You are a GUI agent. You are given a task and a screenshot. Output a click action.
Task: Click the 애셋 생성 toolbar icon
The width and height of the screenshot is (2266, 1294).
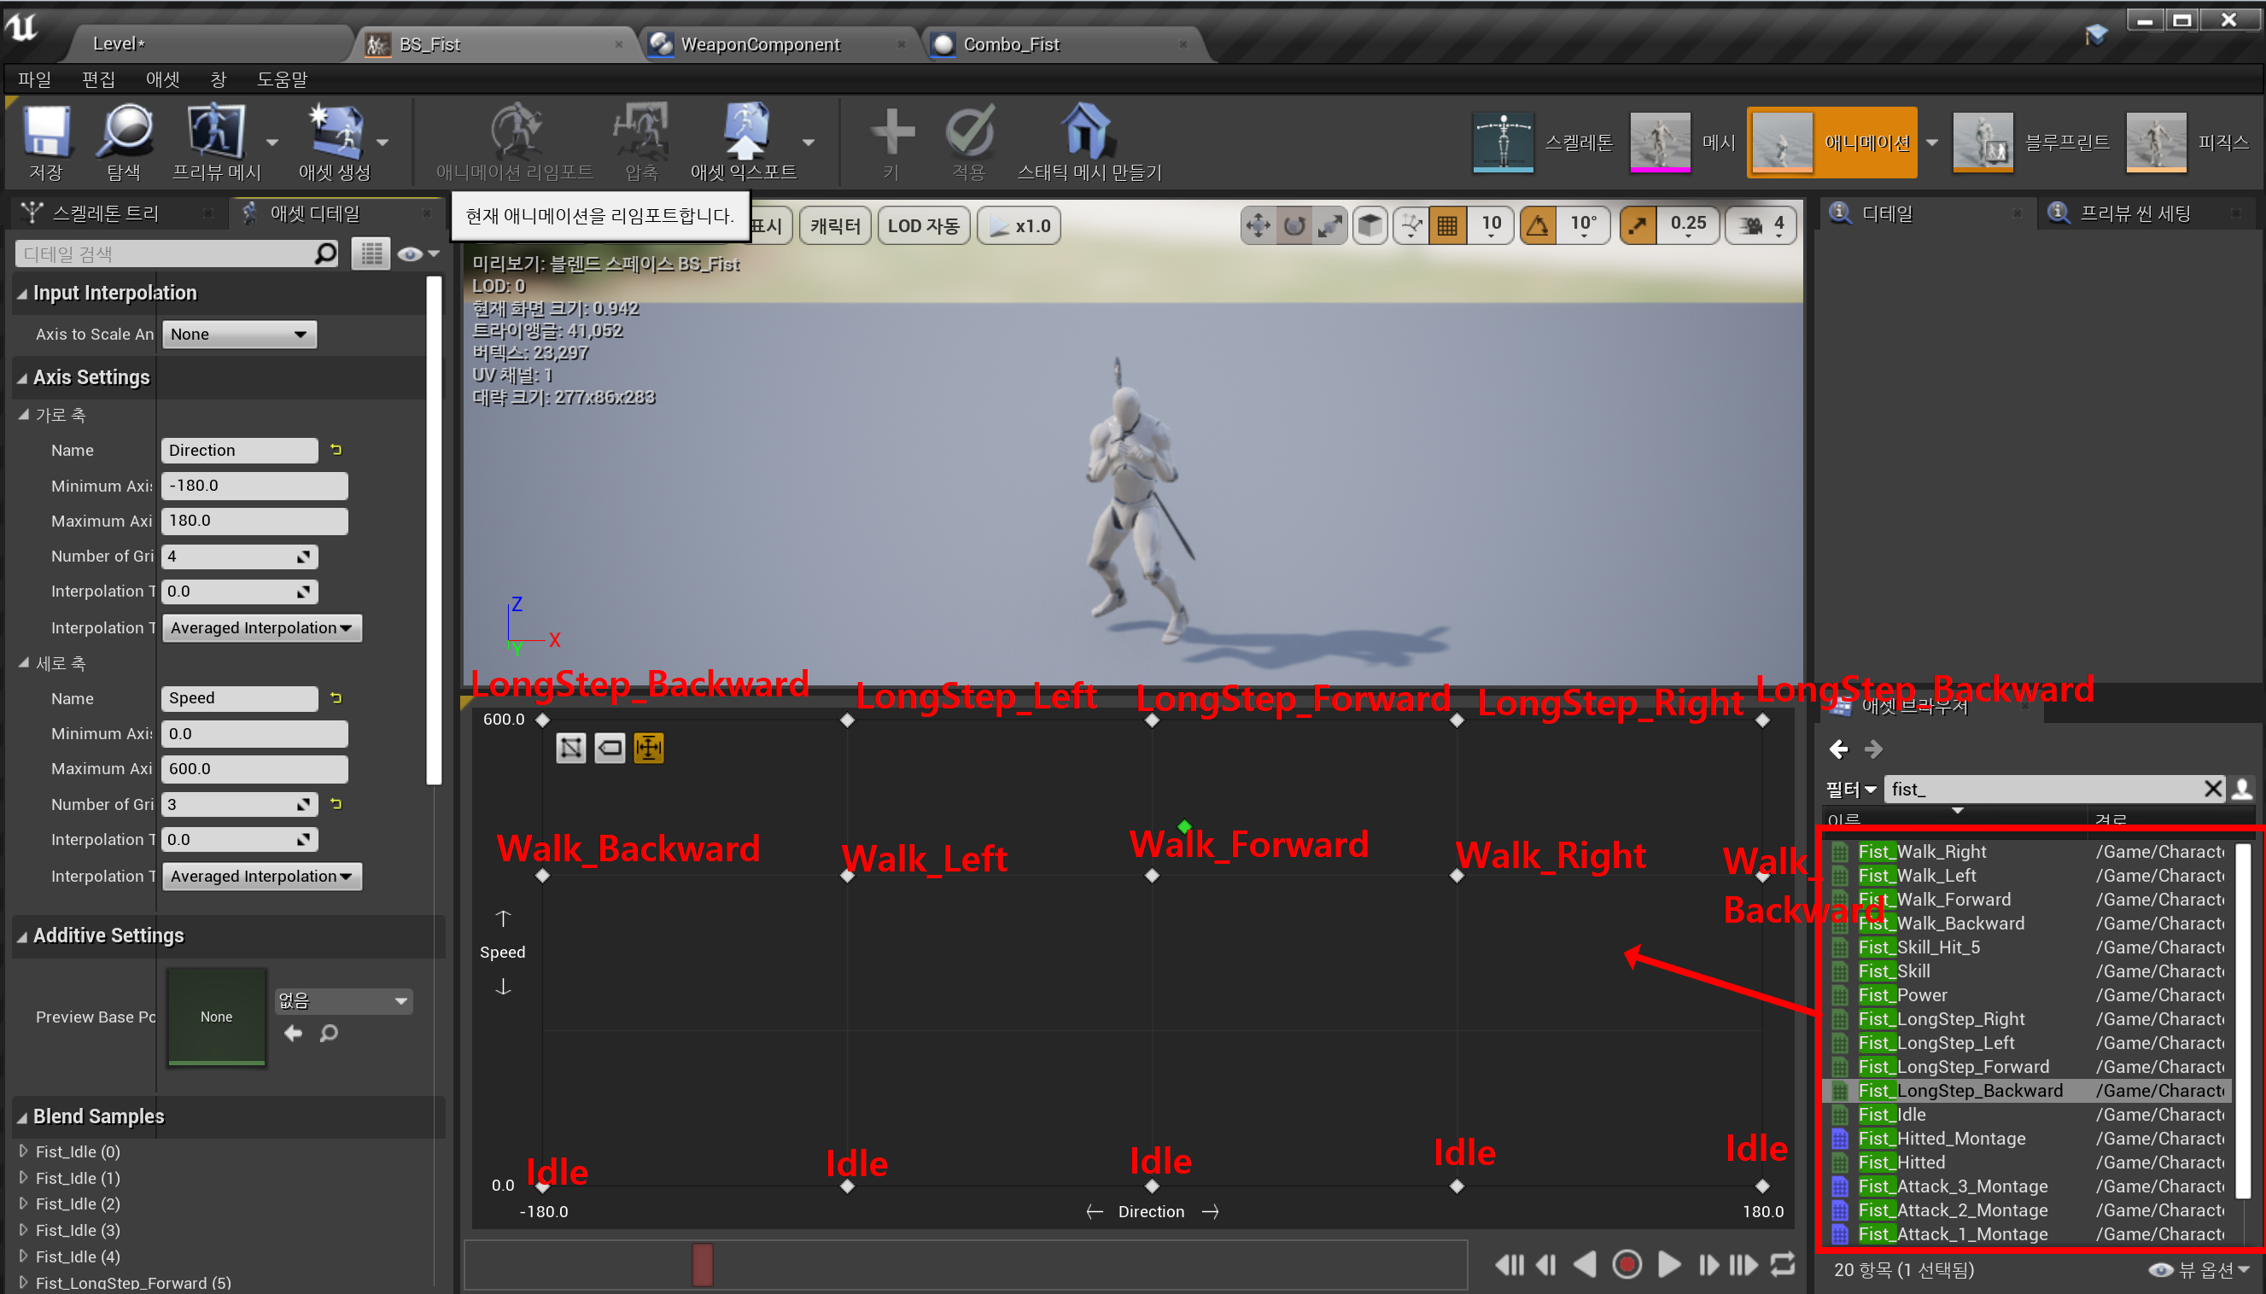tap(336, 141)
